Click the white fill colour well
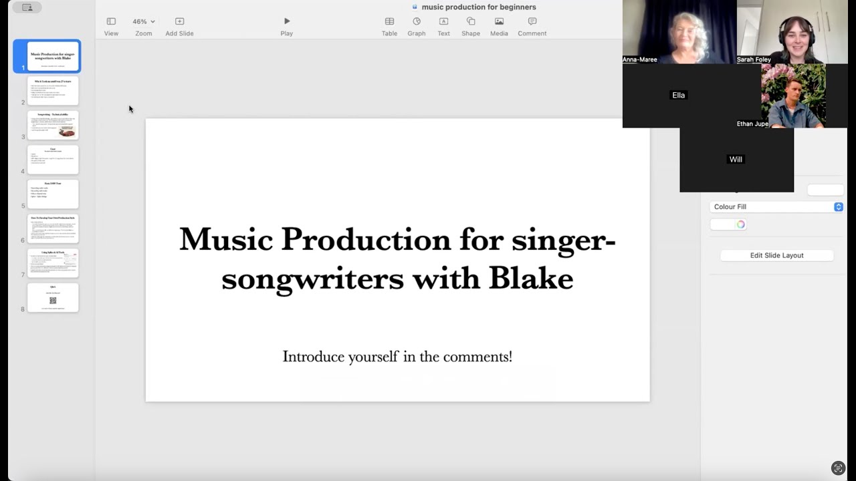Viewport: 856px width, 481px height. pos(722,224)
